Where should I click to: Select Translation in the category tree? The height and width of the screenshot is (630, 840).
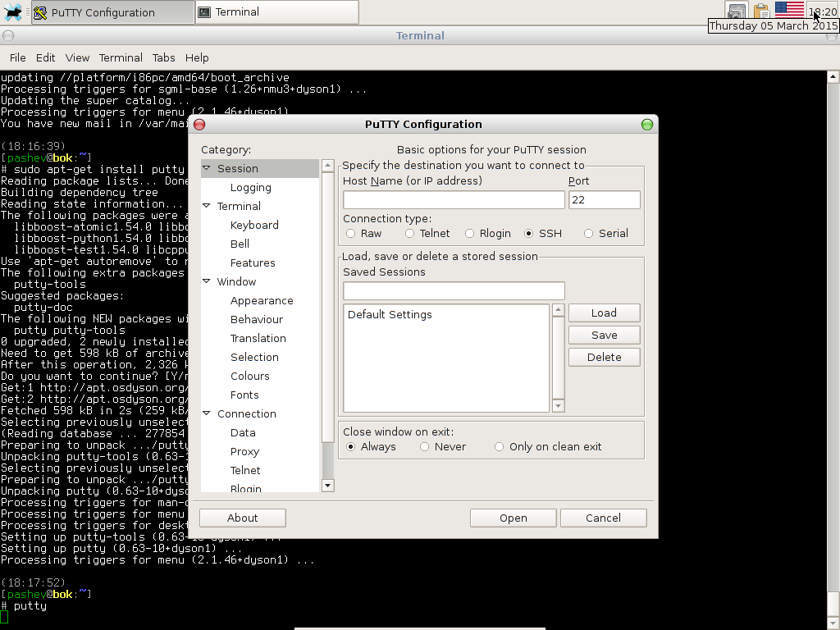pos(258,338)
